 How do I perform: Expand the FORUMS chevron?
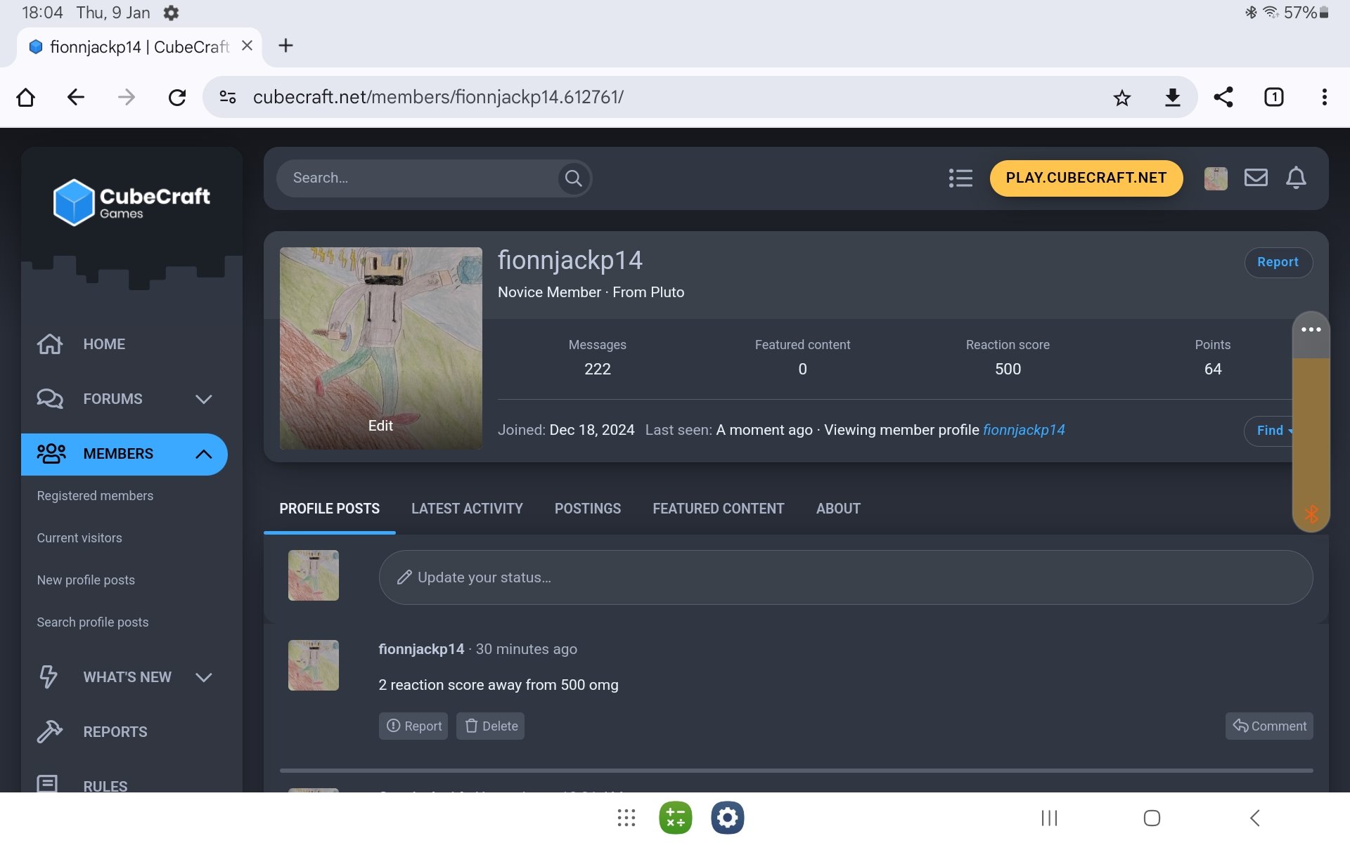click(x=204, y=399)
